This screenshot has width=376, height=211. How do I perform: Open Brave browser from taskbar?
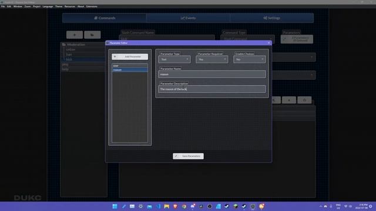[175, 206]
